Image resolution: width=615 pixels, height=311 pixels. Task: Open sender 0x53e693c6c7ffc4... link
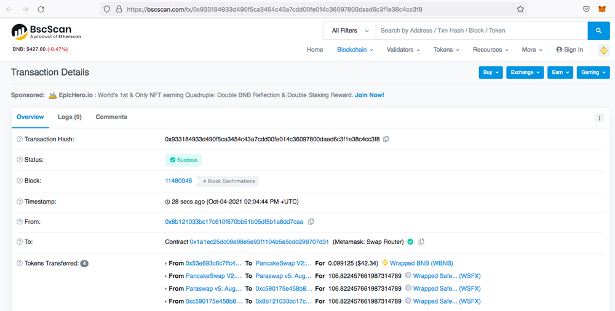[x=213, y=263]
